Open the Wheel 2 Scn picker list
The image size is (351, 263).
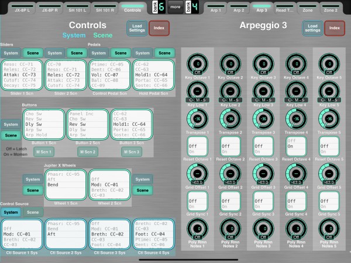110,185
